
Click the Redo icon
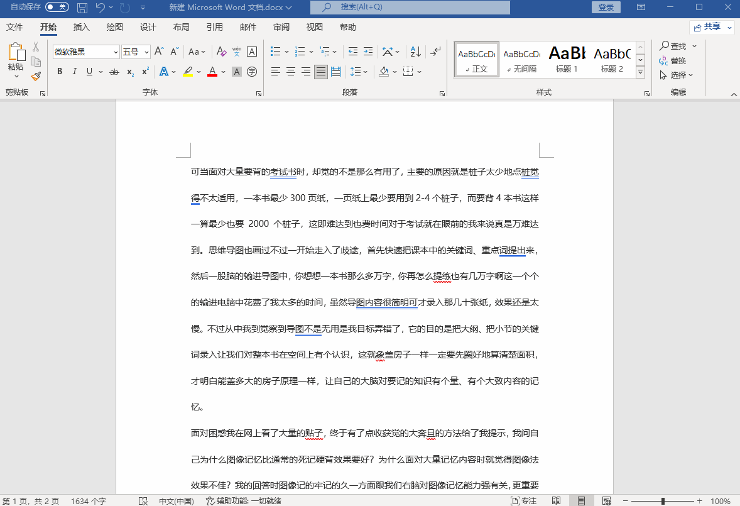pos(124,8)
